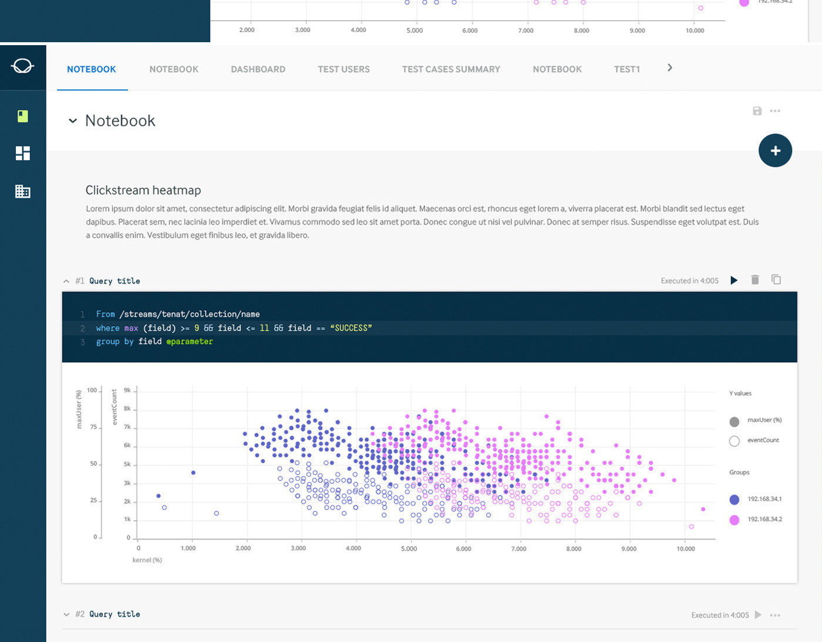The width and height of the screenshot is (822, 642).
Task: Run query #1 with the play button
Action: pos(734,280)
